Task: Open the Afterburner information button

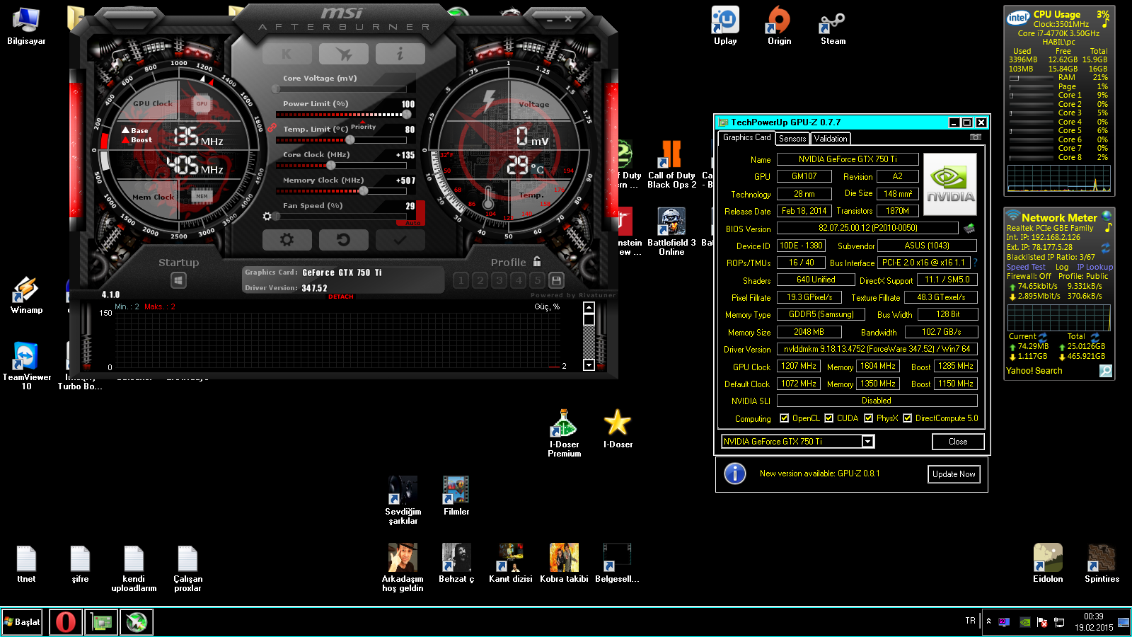Action: click(400, 54)
